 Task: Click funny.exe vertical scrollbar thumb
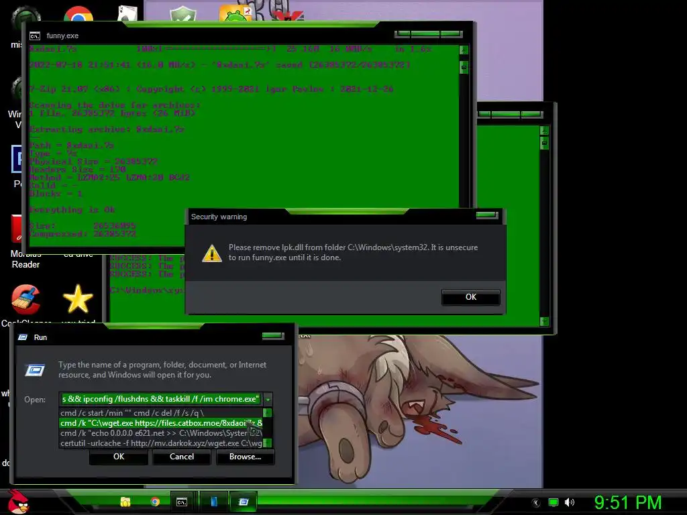tap(464, 67)
